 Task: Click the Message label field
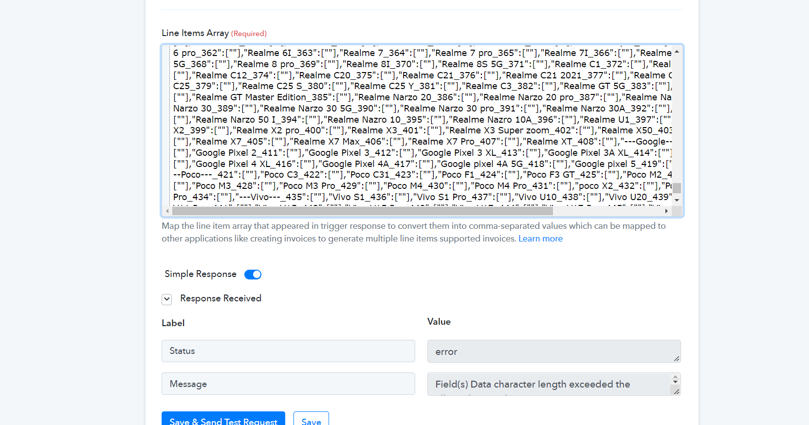coord(288,384)
